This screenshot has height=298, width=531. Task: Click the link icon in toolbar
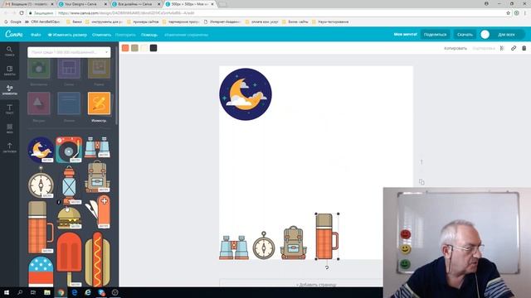[514, 48]
